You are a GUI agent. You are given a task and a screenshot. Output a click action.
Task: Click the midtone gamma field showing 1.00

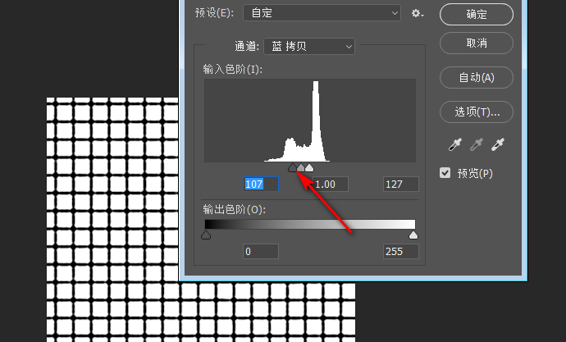[x=331, y=184]
